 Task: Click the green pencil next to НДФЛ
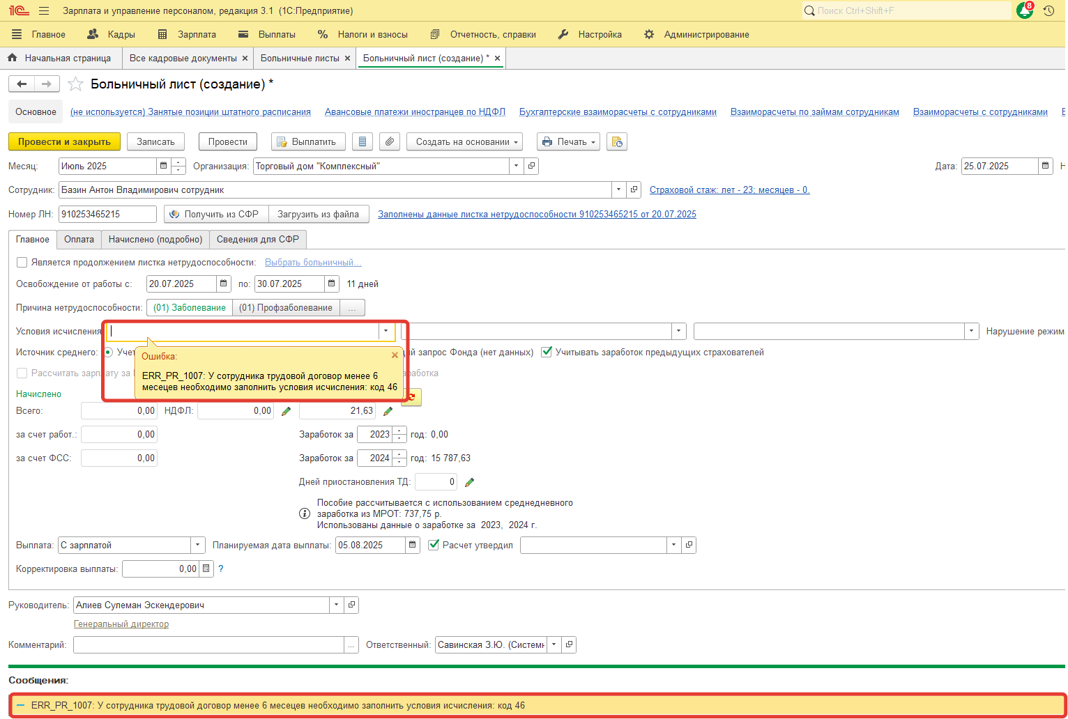click(x=286, y=411)
